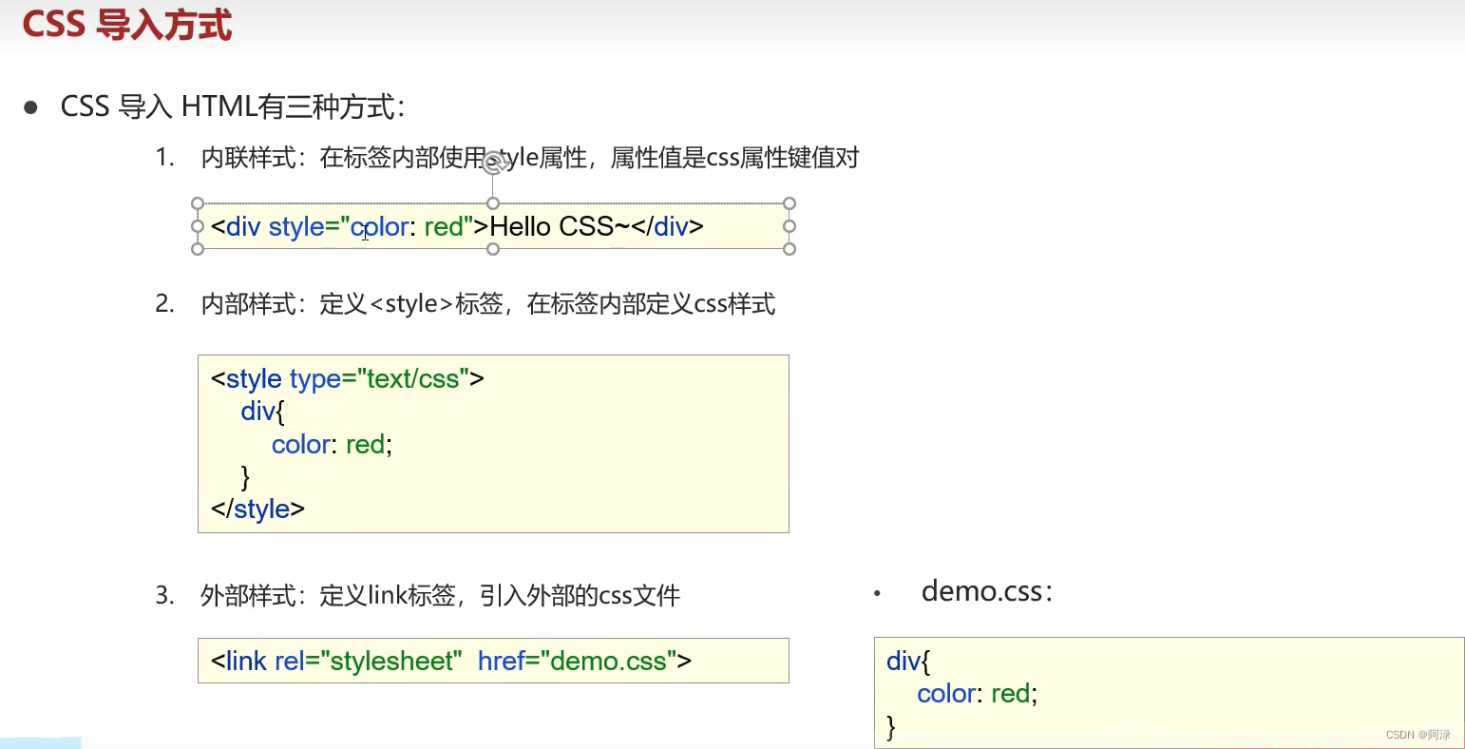The height and width of the screenshot is (749, 1465).
Task: Click the middle-right resize handle of selected box
Action: point(790,226)
